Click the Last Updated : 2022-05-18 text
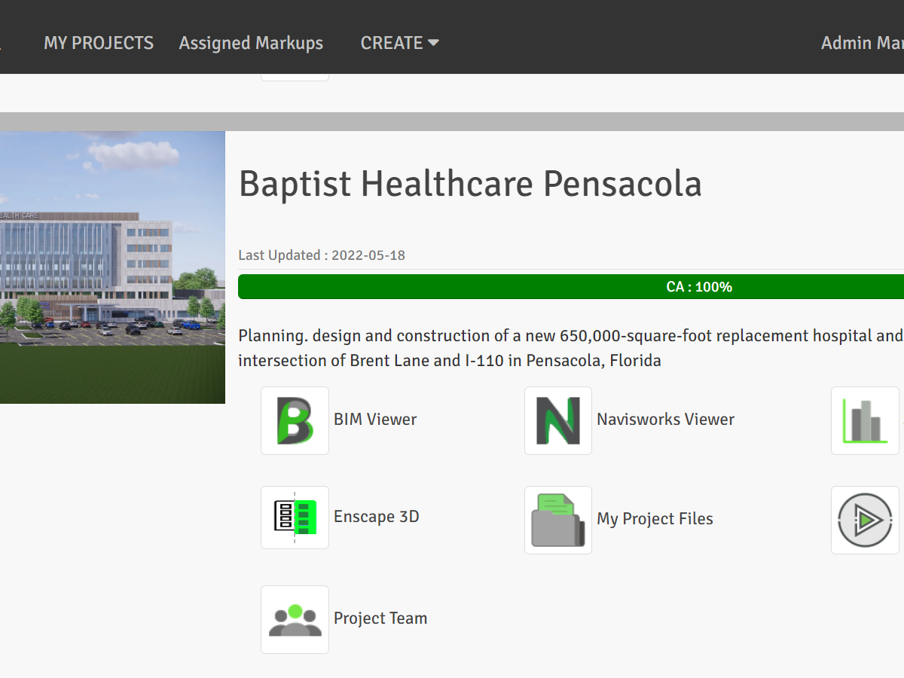Image resolution: width=904 pixels, height=678 pixels. click(322, 255)
